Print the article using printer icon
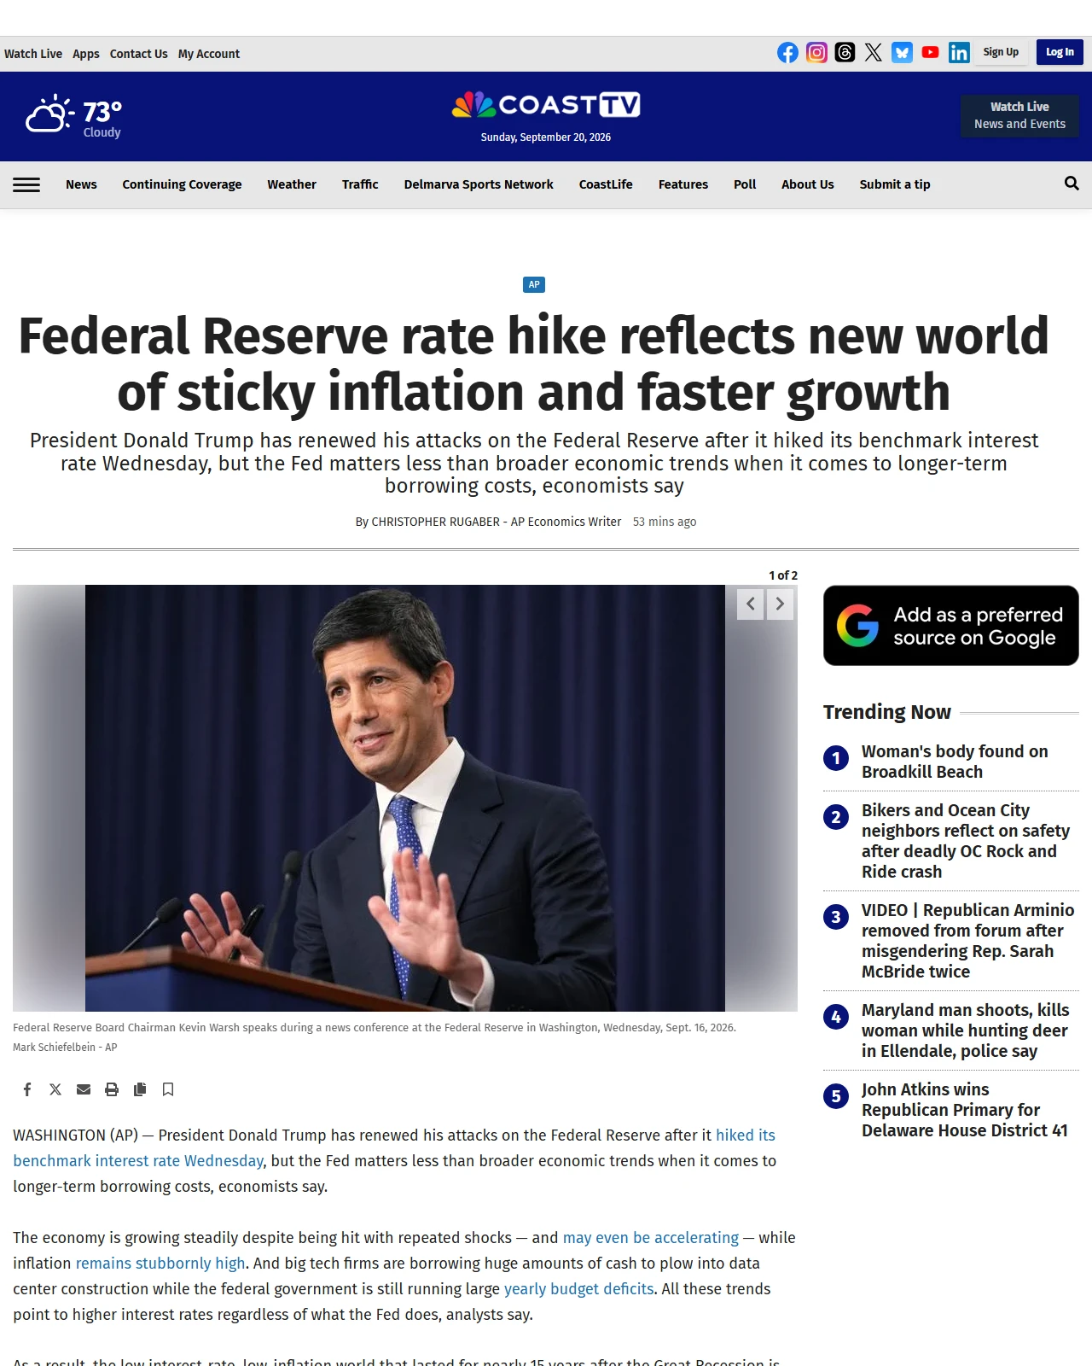This screenshot has height=1366, width=1092. (112, 1089)
